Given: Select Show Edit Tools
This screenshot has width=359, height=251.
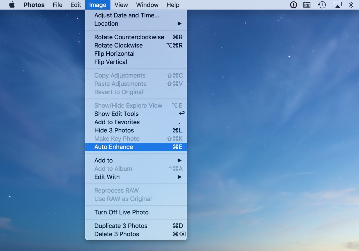Looking at the screenshot, I should coord(136,114).
